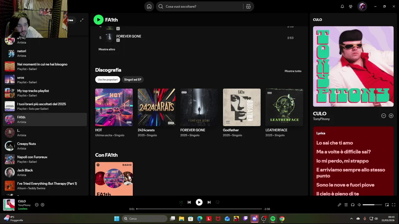Open the Napoli con Furore playlist
This screenshot has width=399, height=224.
[45, 159]
